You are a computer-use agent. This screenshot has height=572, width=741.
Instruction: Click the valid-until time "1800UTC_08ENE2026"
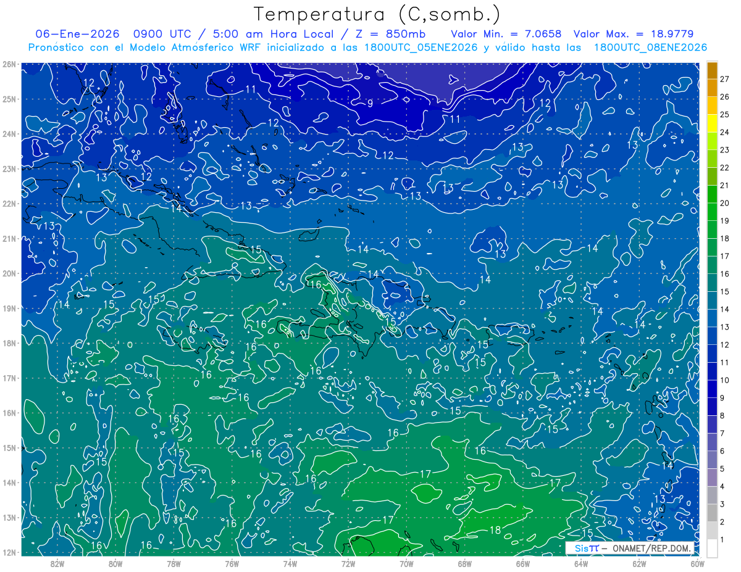tap(650, 48)
